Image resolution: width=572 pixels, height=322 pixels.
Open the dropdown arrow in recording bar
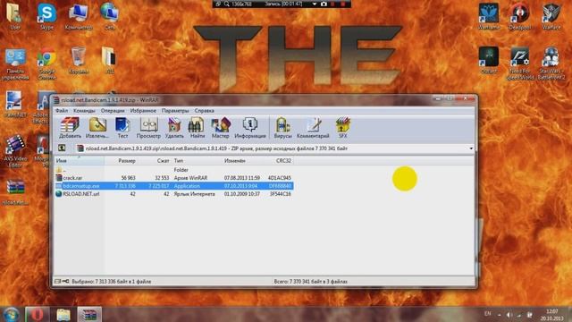(314, 4)
